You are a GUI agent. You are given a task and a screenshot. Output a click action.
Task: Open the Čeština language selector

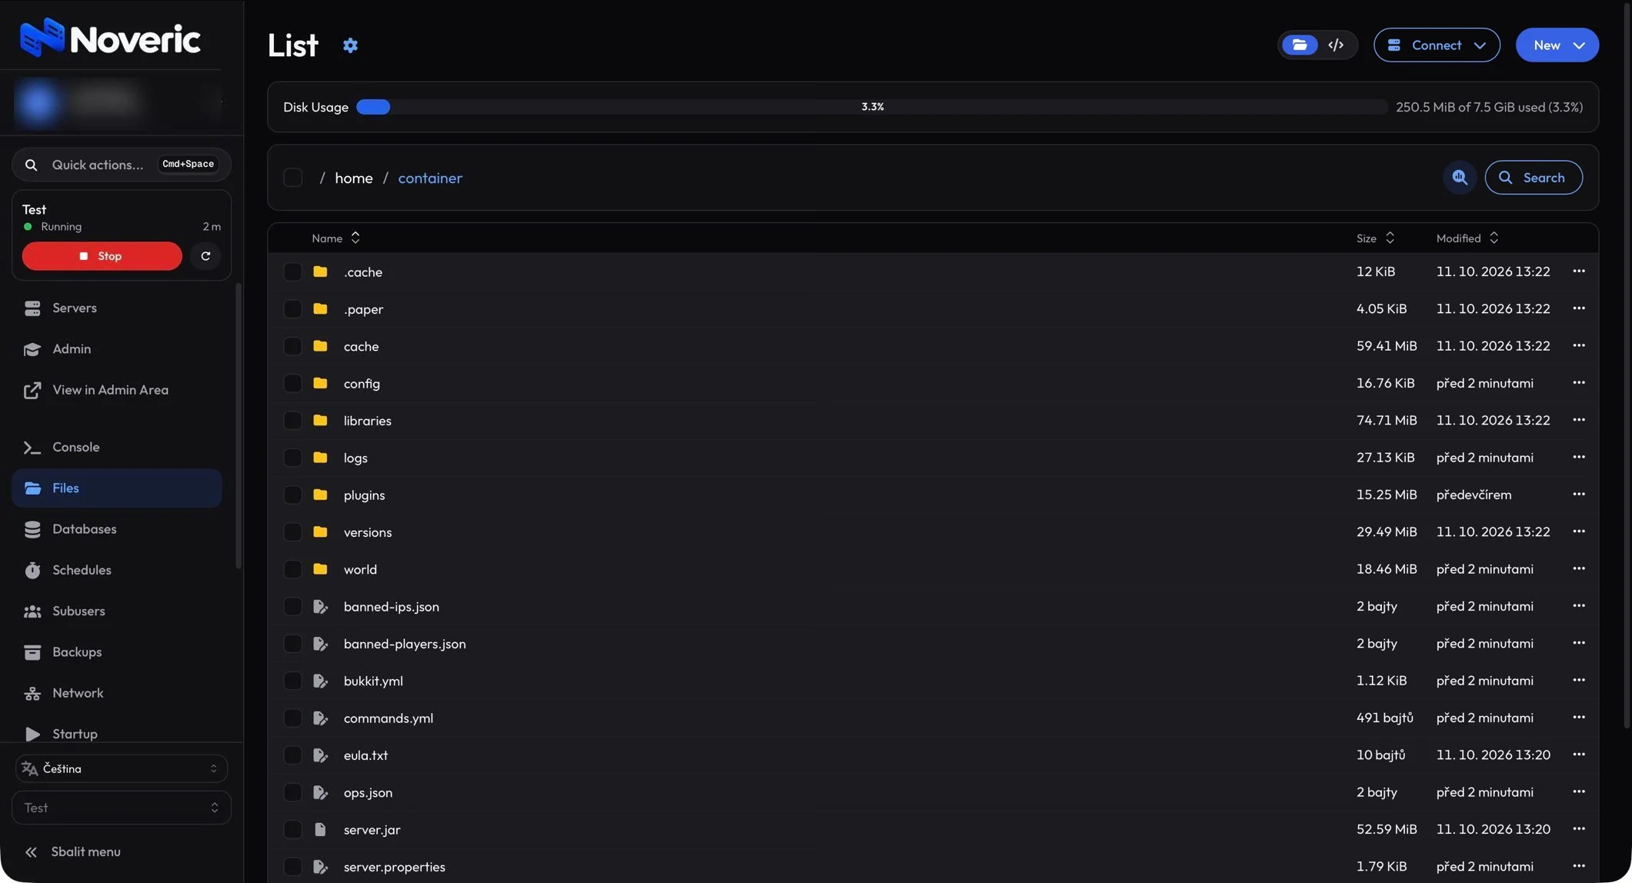122,768
